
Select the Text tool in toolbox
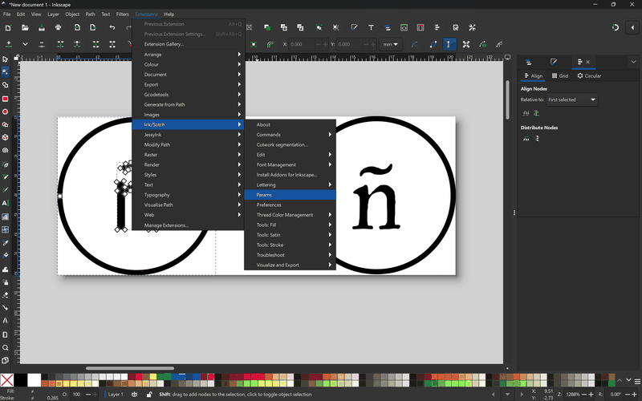click(5, 203)
